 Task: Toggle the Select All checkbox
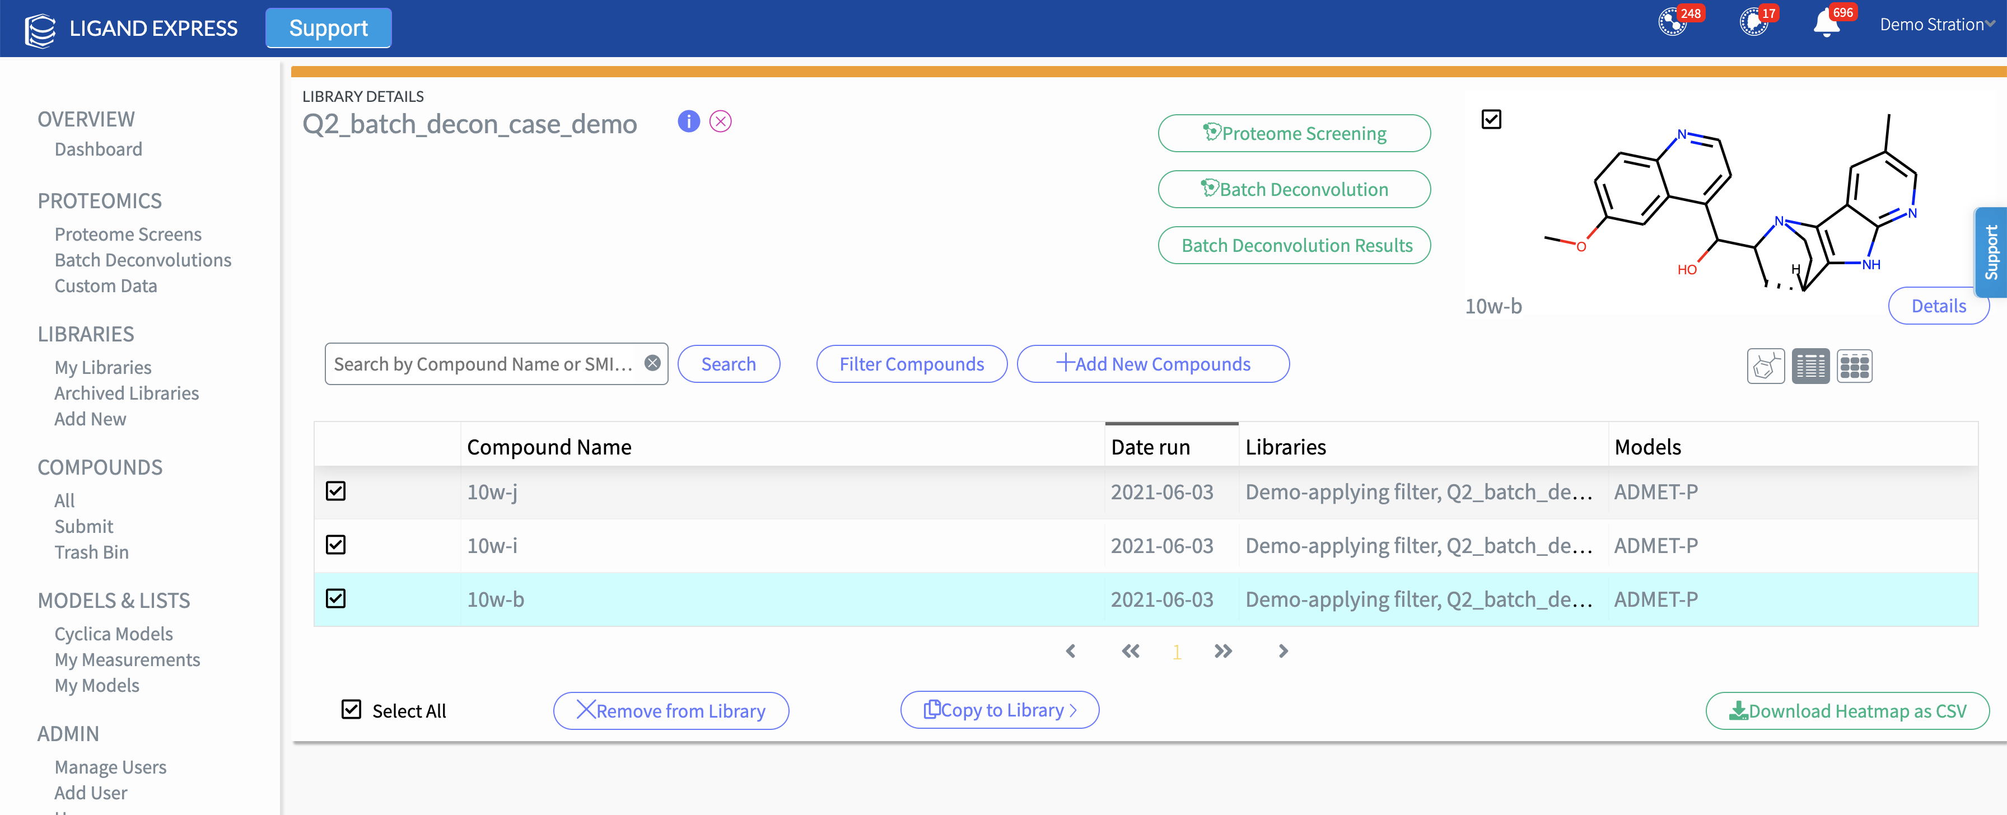pyautogui.click(x=351, y=710)
